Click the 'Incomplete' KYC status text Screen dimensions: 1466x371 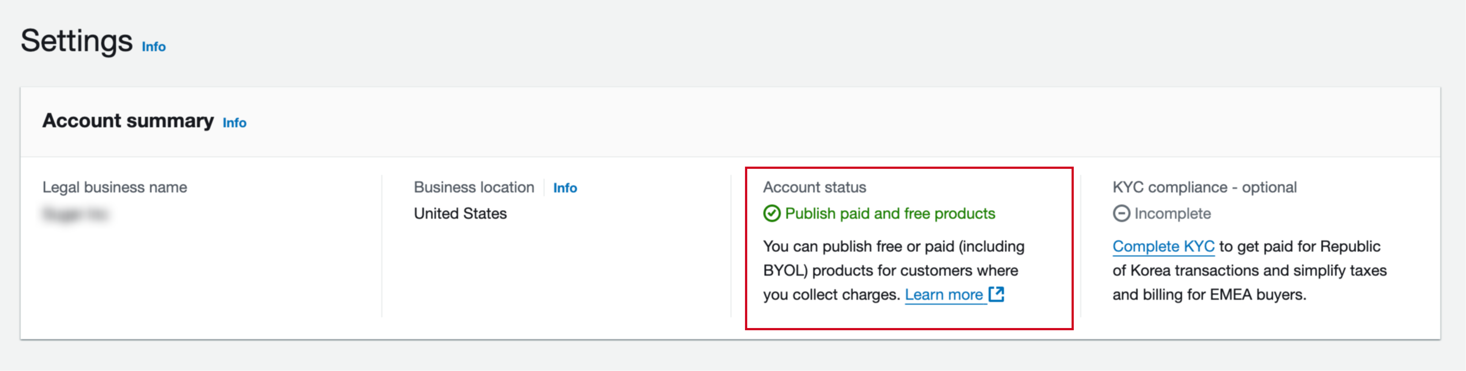point(1172,214)
